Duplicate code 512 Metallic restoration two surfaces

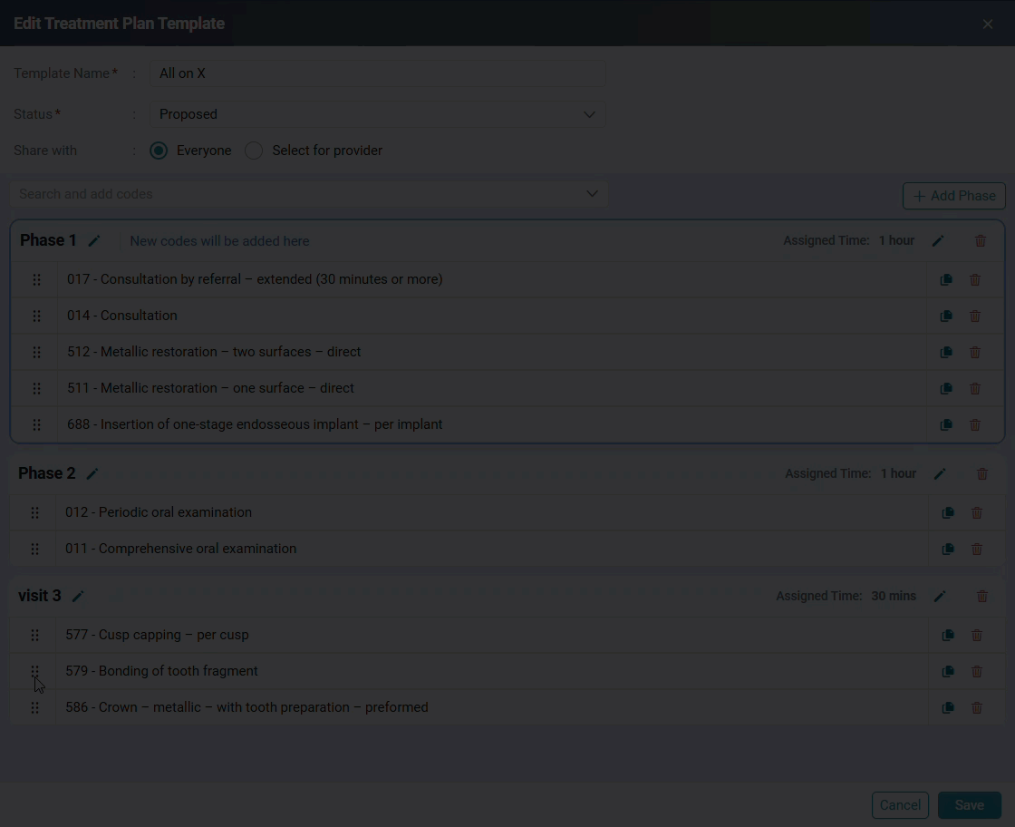pos(946,353)
